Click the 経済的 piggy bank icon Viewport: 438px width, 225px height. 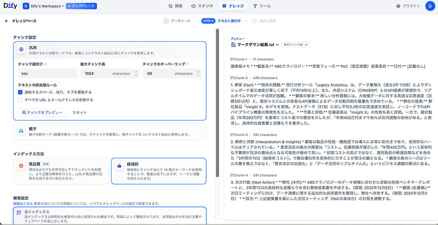(x=119, y=166)
